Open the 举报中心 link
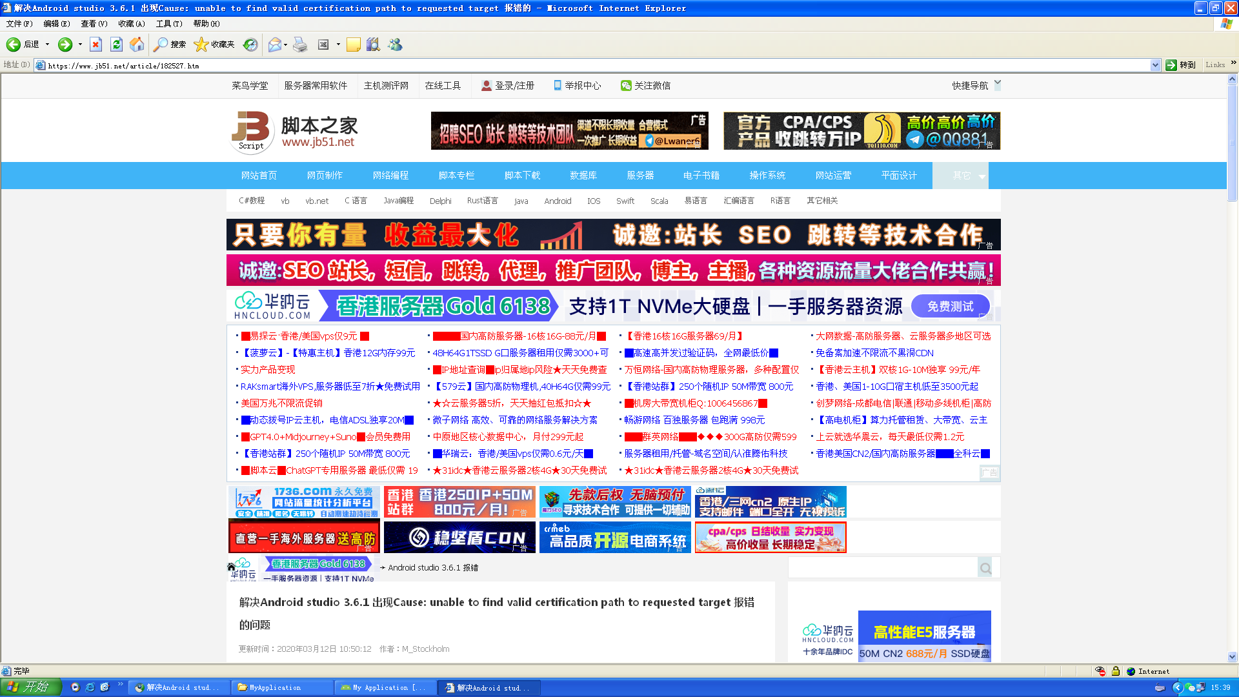1239x697 pixels. [x=577, y=85]
